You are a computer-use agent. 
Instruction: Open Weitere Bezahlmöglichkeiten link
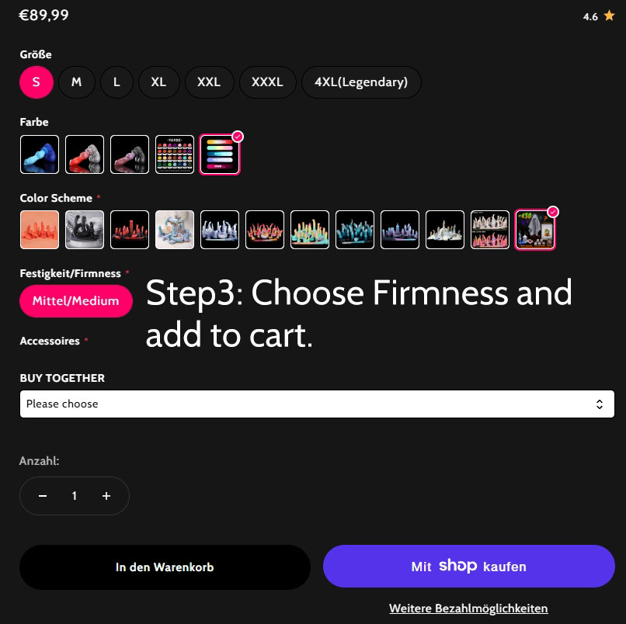[468, 608]
